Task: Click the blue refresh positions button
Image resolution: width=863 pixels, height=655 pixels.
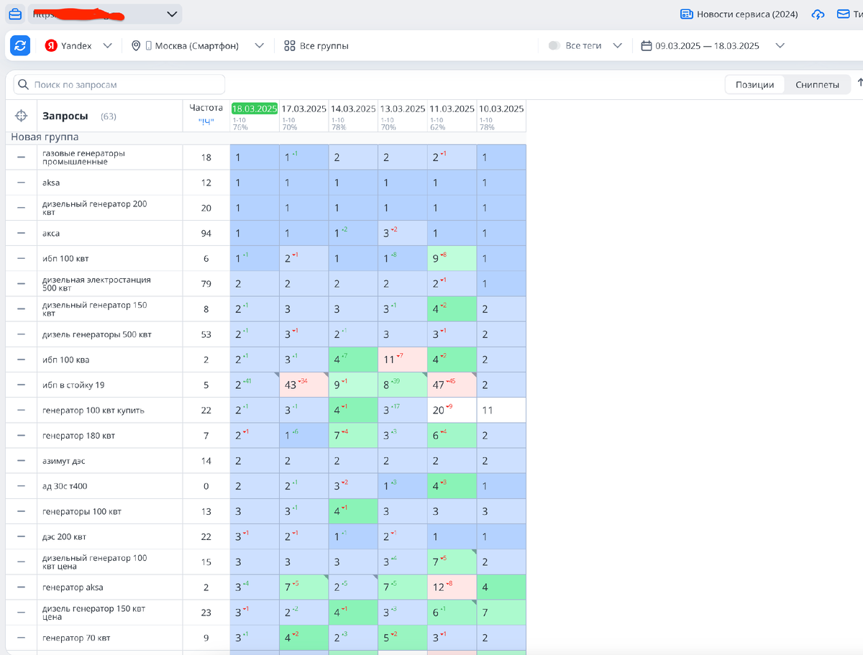Action: (20, 45)
